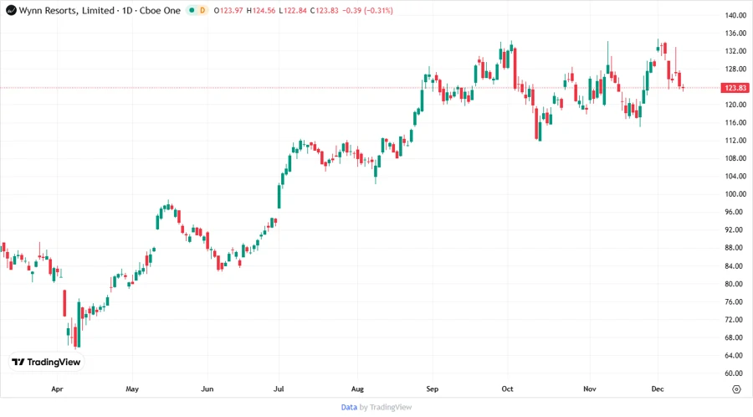Image resolution: width=753 pixels, height=417 pixels.
Task: Open the chart settings gear icon
Action: pyautogui.click(x=736, y=389)
